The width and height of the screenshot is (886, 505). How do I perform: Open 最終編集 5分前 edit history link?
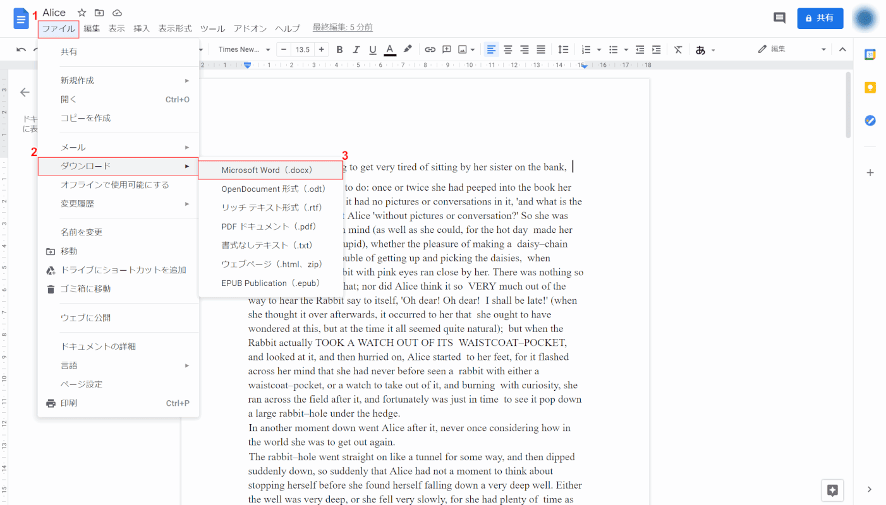[343, 28]
